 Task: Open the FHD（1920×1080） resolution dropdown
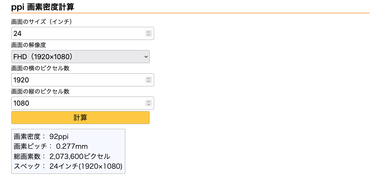(x=80, y=57)
